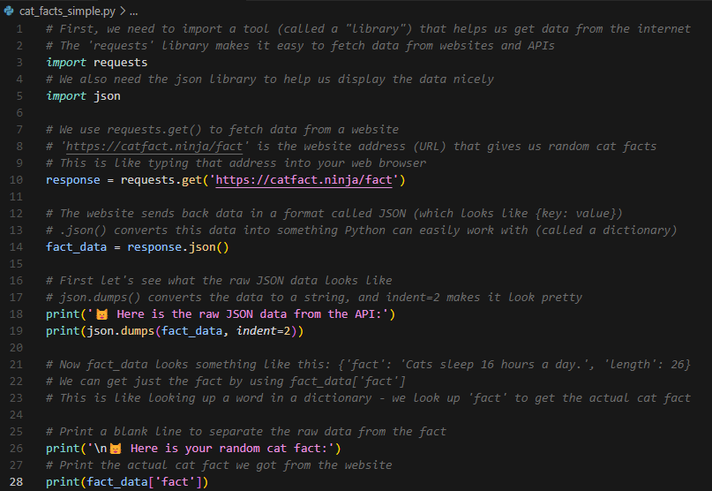
Task: Click the cat emoji in line 26 string
Action: [x=116, y=449]
